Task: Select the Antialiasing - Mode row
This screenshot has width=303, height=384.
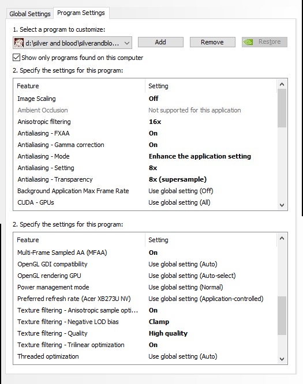Action: click(x=145, y=156)
